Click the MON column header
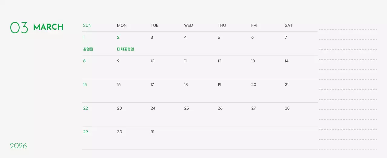387x158 pixels. pos(122,25)
